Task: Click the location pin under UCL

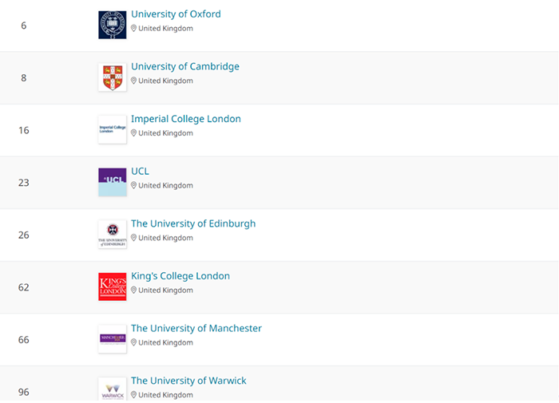Action: (x=134, y=186)
